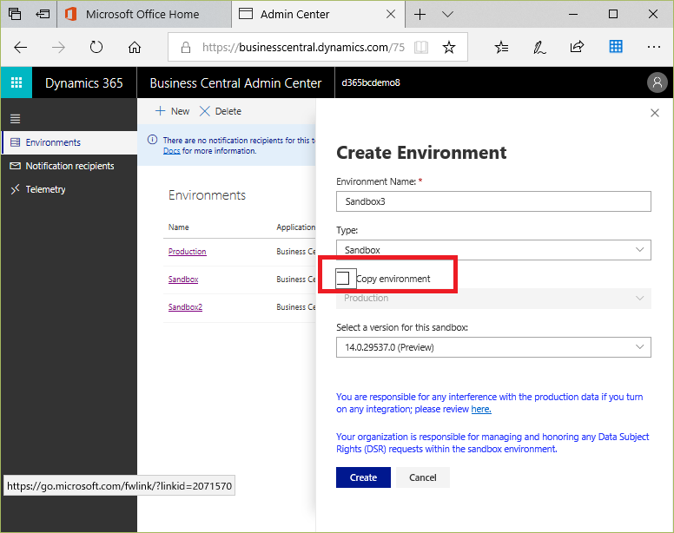The width and height of the screenshot is (674, 533).
Task: Click the info icon in notification banner
Action: point(152,140)
